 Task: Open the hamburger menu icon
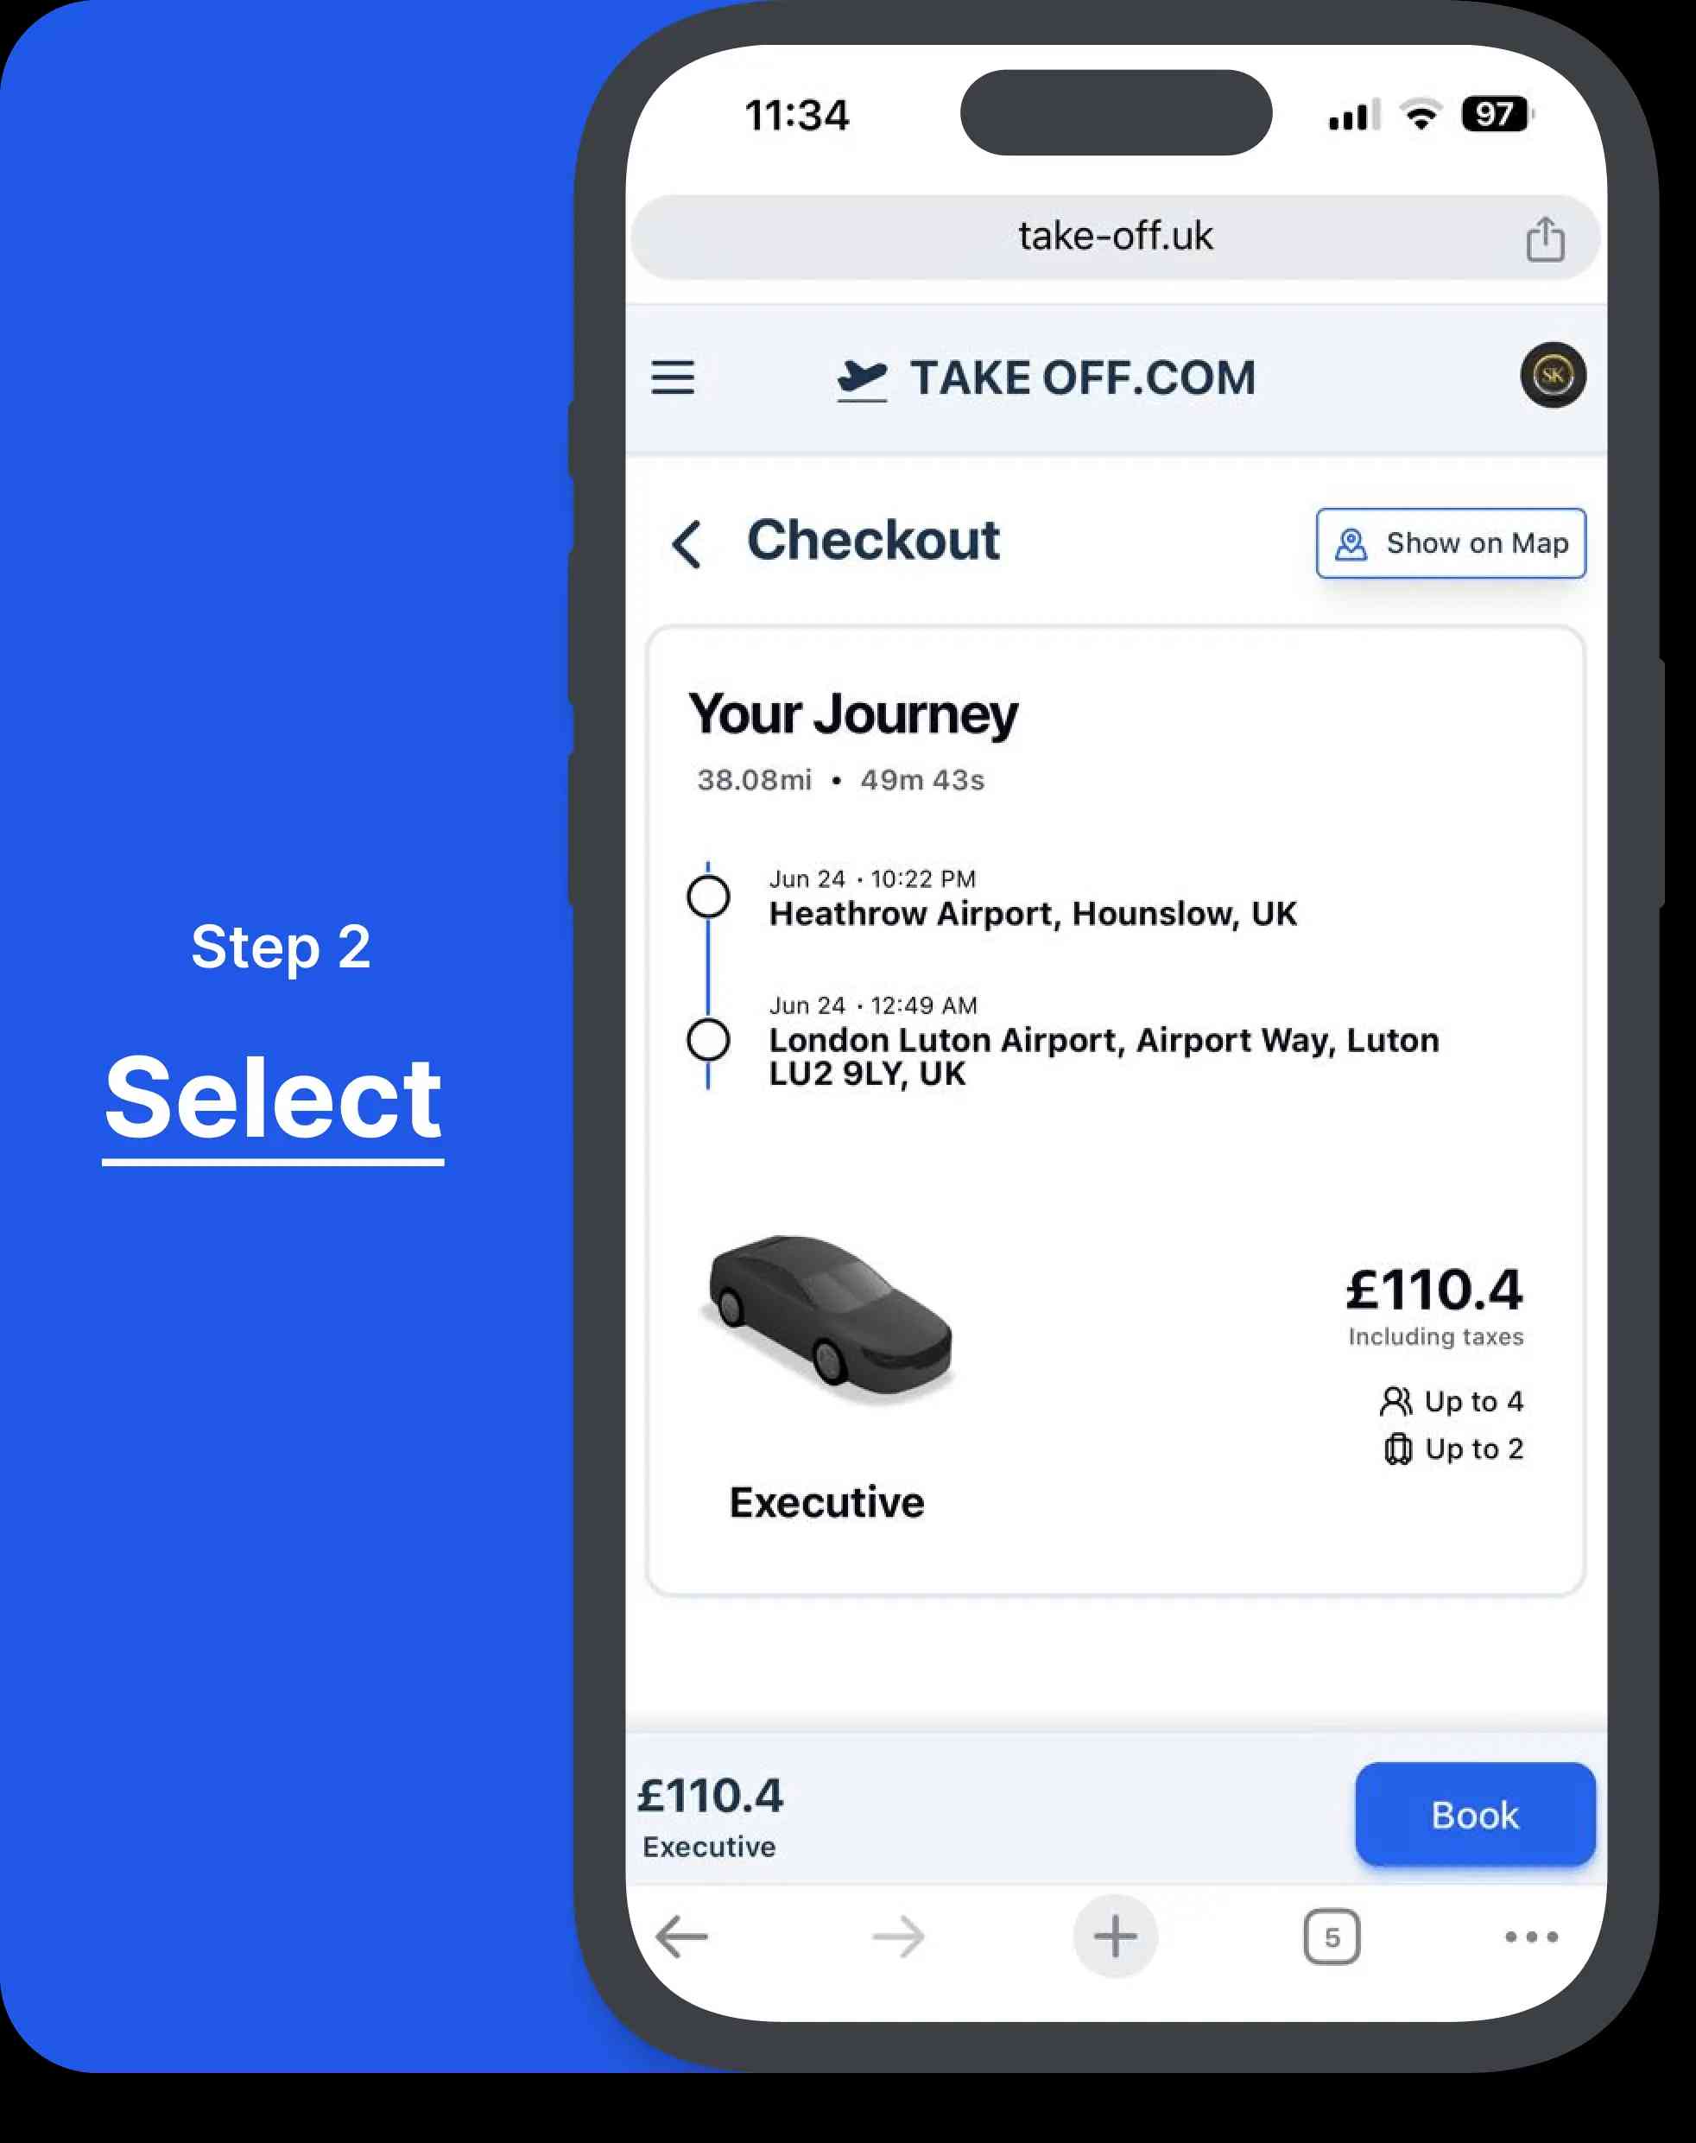[680, 377]
